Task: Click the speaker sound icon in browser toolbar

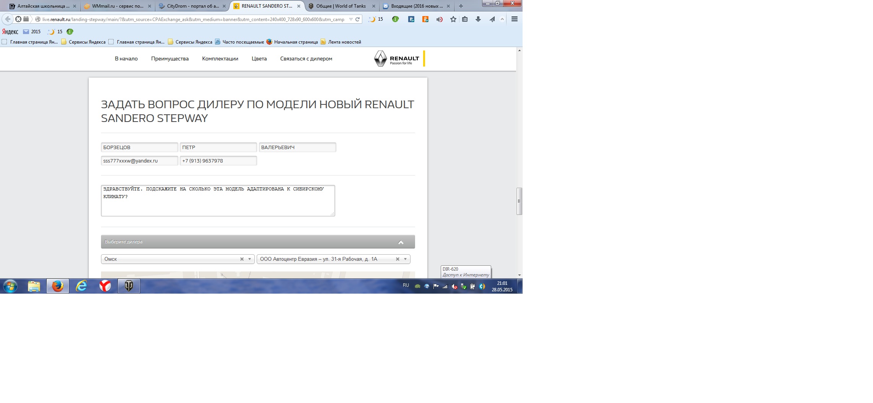Action: (440, 19)
